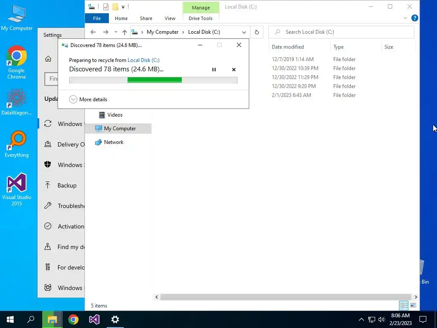Switch to details view layout icon
Image resolution: width=437 pixels, height=328 pixels.
click(404, 305)
